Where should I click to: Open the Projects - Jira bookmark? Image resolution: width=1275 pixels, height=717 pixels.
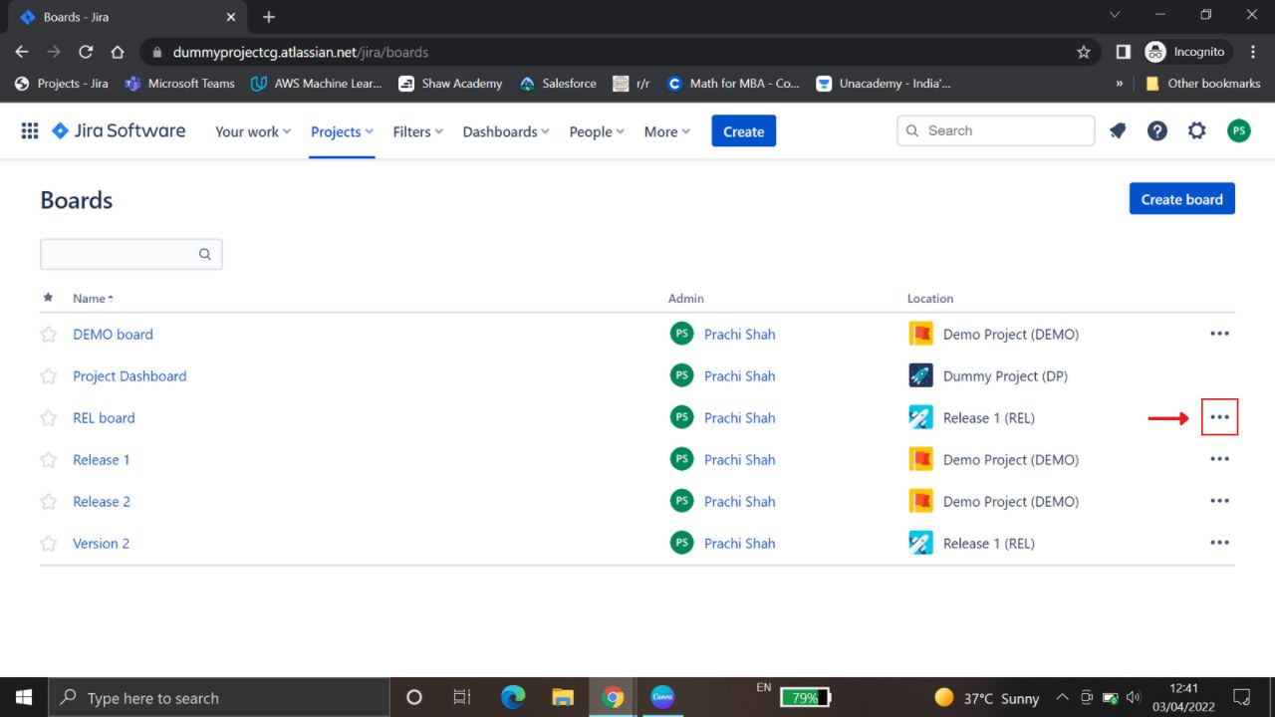(x=62, y=84)
